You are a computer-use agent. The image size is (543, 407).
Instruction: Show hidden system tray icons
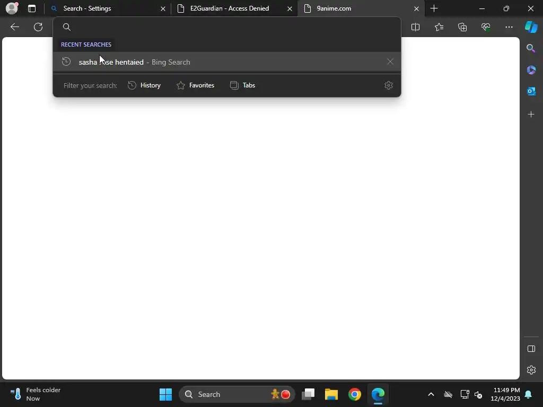click(x=431, y=394)
